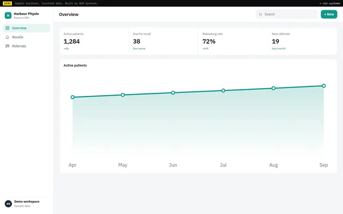
Task: Click the Apr axis label
Action: [x=72, y=165]
